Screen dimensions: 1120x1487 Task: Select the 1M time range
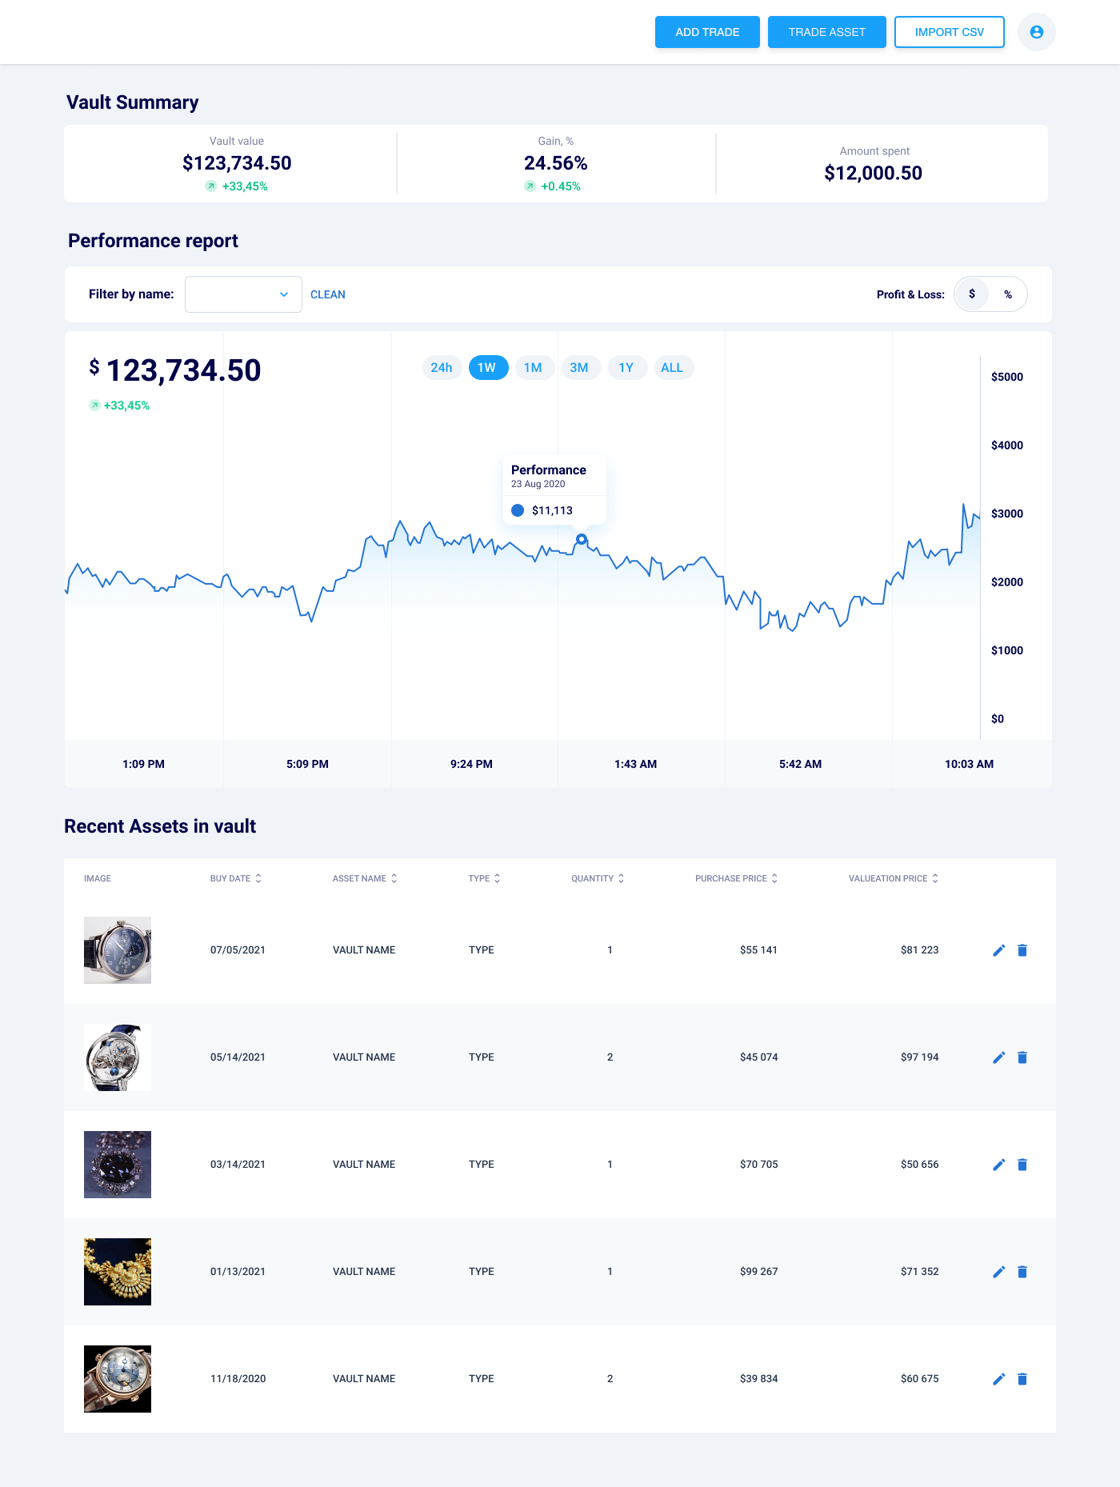534,368
